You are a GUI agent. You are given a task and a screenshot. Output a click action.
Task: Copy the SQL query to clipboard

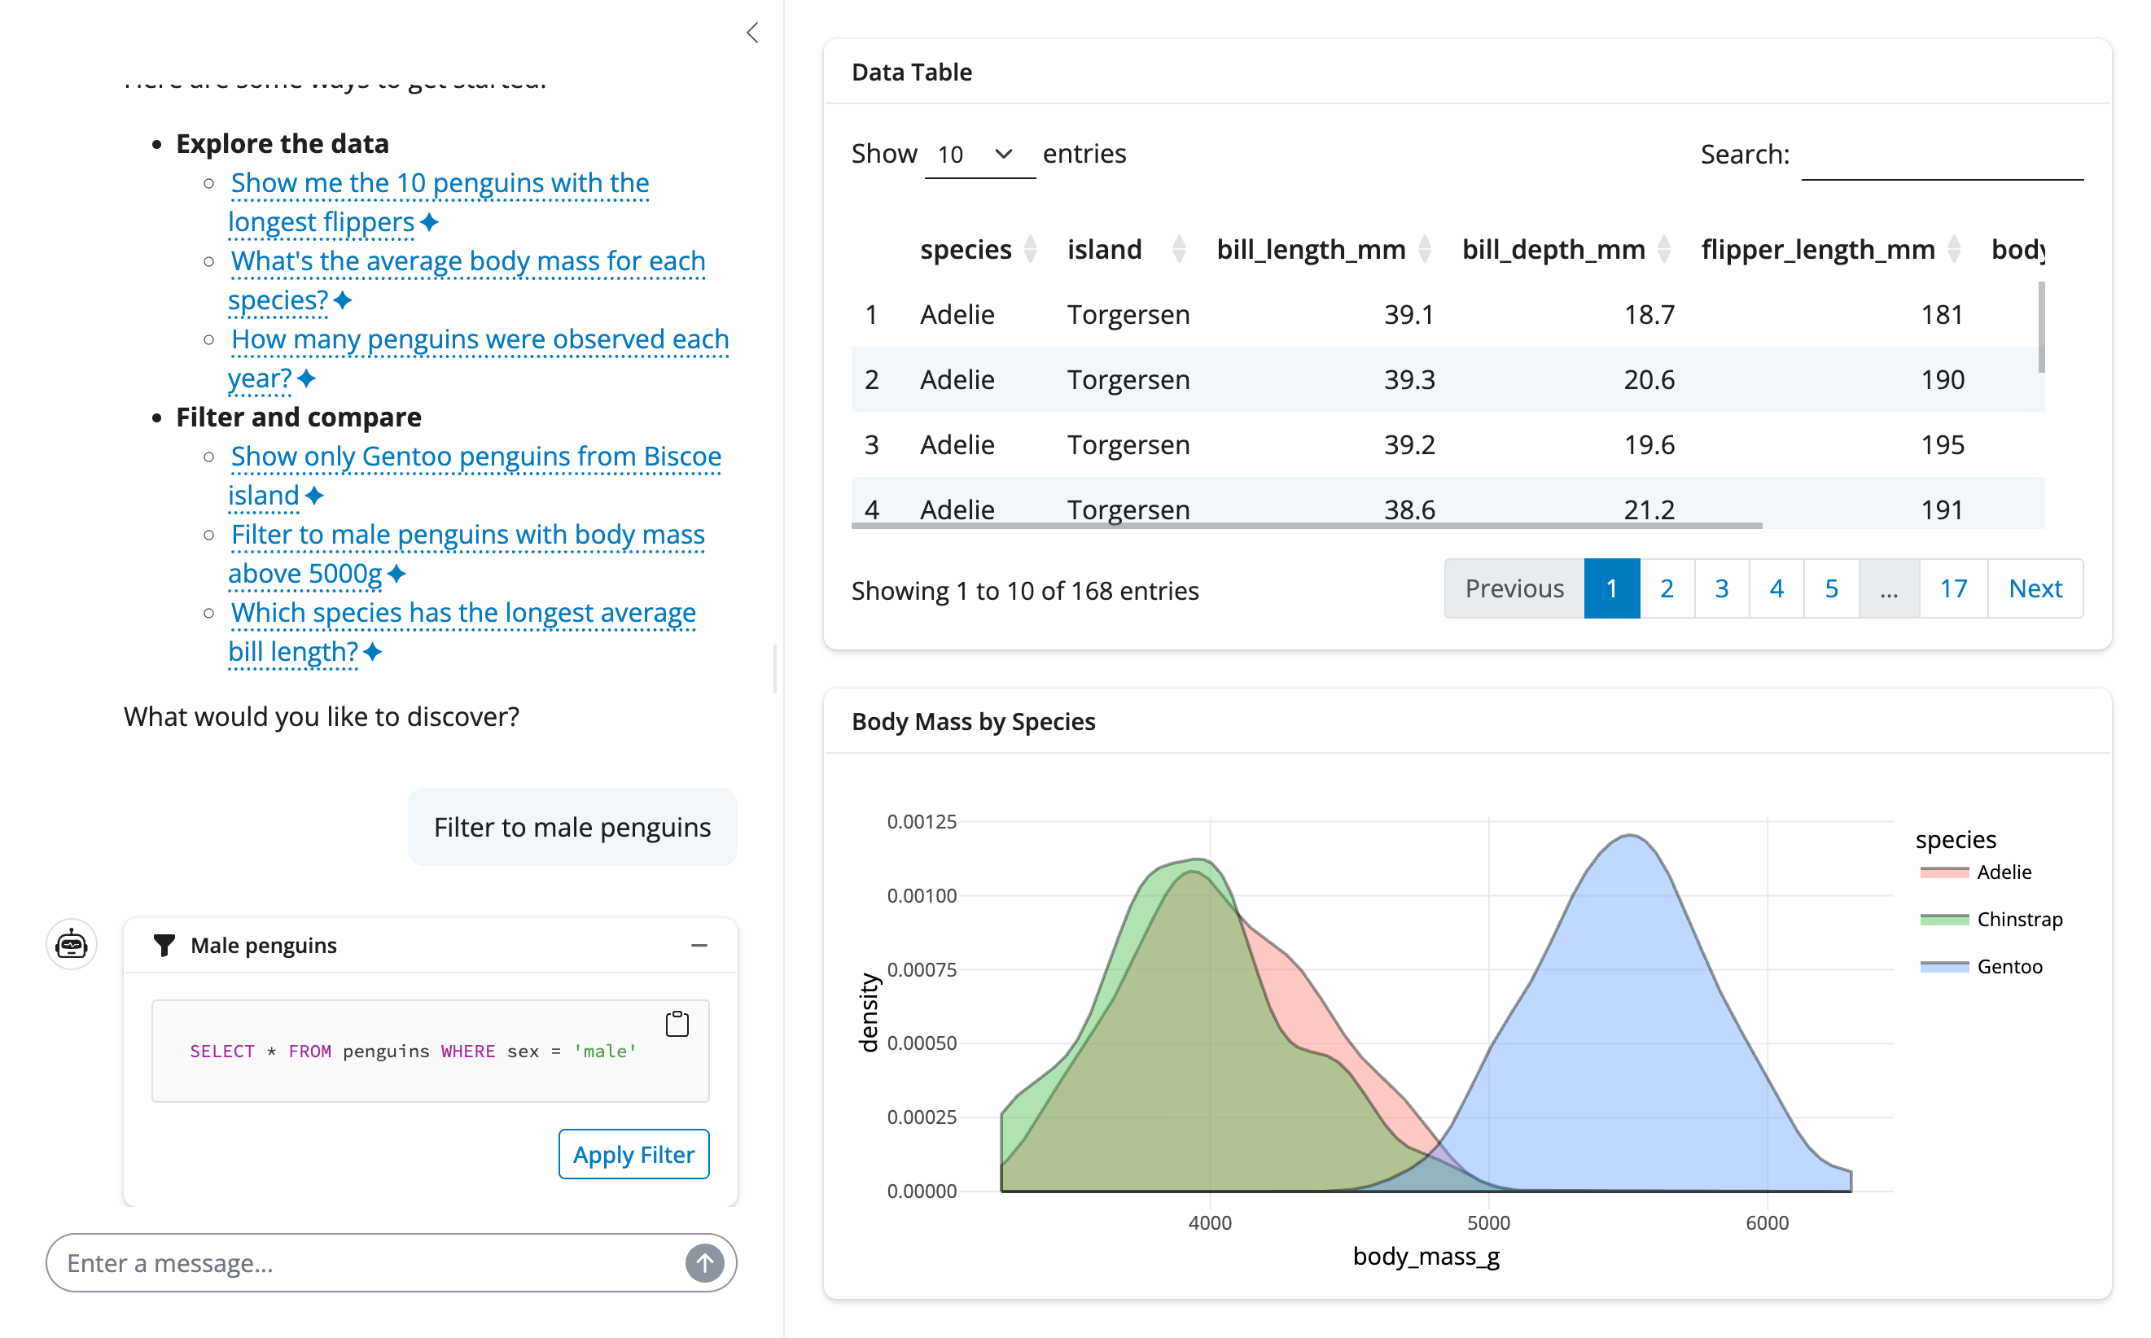(x=677, y=1024)
